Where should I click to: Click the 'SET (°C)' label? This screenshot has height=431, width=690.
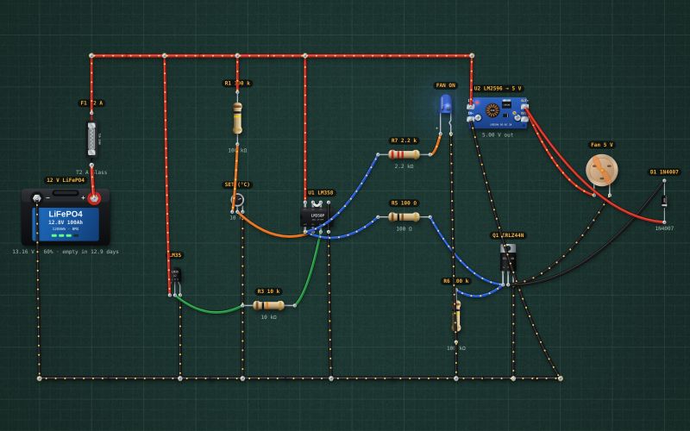[238, 184]
